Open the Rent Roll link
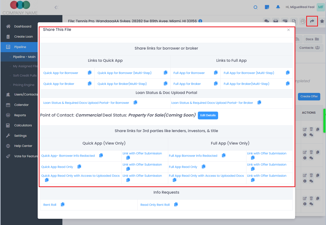 click(50, 205)
